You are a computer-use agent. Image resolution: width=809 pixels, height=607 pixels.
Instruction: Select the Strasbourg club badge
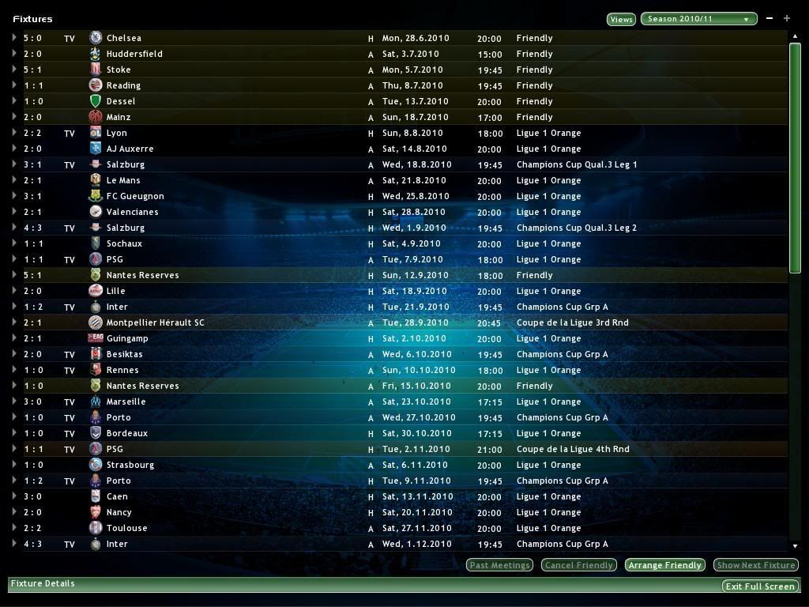pos(96,465)
